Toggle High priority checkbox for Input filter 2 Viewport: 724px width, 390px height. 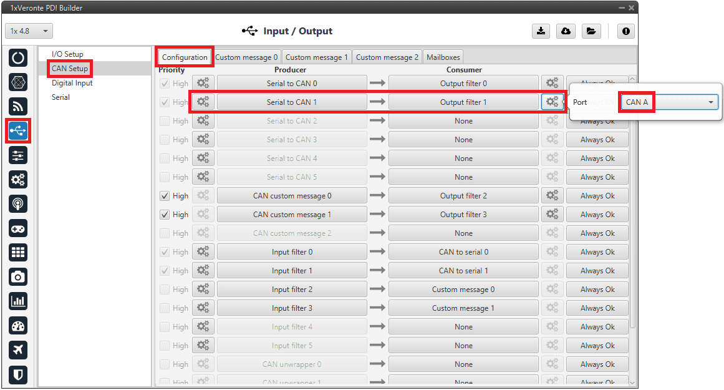[x=165, y=290]
